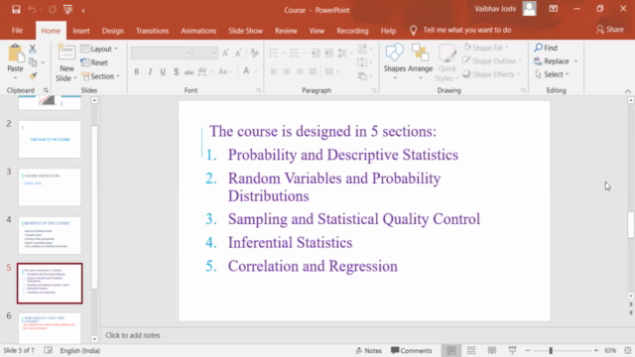
Task: Click spell check icon in status bar
Action: point(48,350)
